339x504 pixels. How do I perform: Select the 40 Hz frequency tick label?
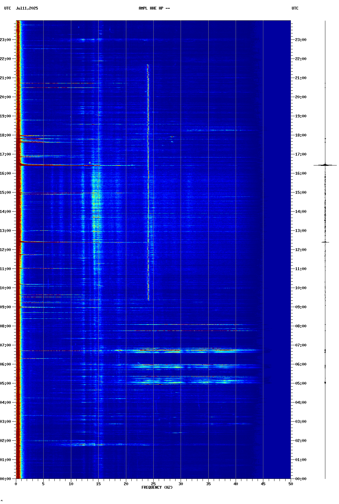click(x=236, y=484)
